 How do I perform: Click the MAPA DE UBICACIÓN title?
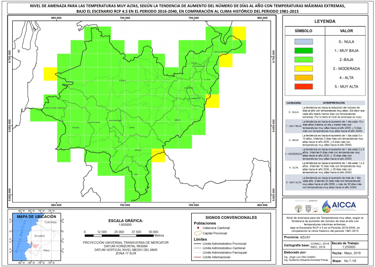tap(37, 216)
